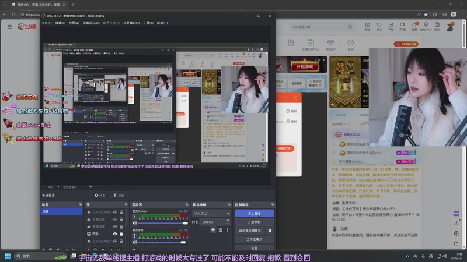
Task: Open preview scaling dropdown arrow
Action: 90,187
